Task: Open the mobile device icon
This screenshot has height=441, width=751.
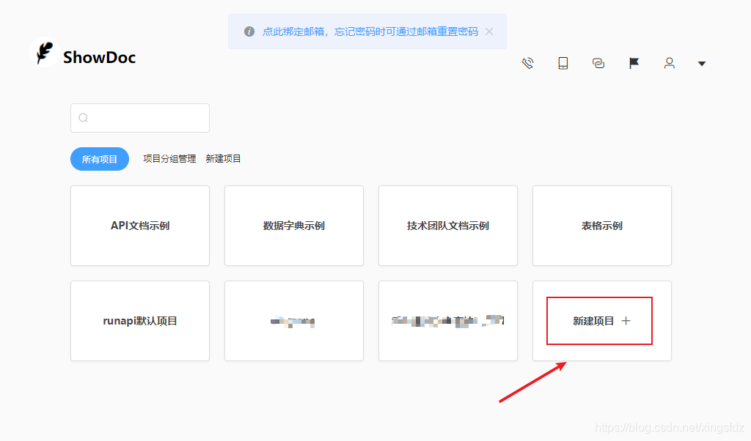Action: (x=563, y=63)
